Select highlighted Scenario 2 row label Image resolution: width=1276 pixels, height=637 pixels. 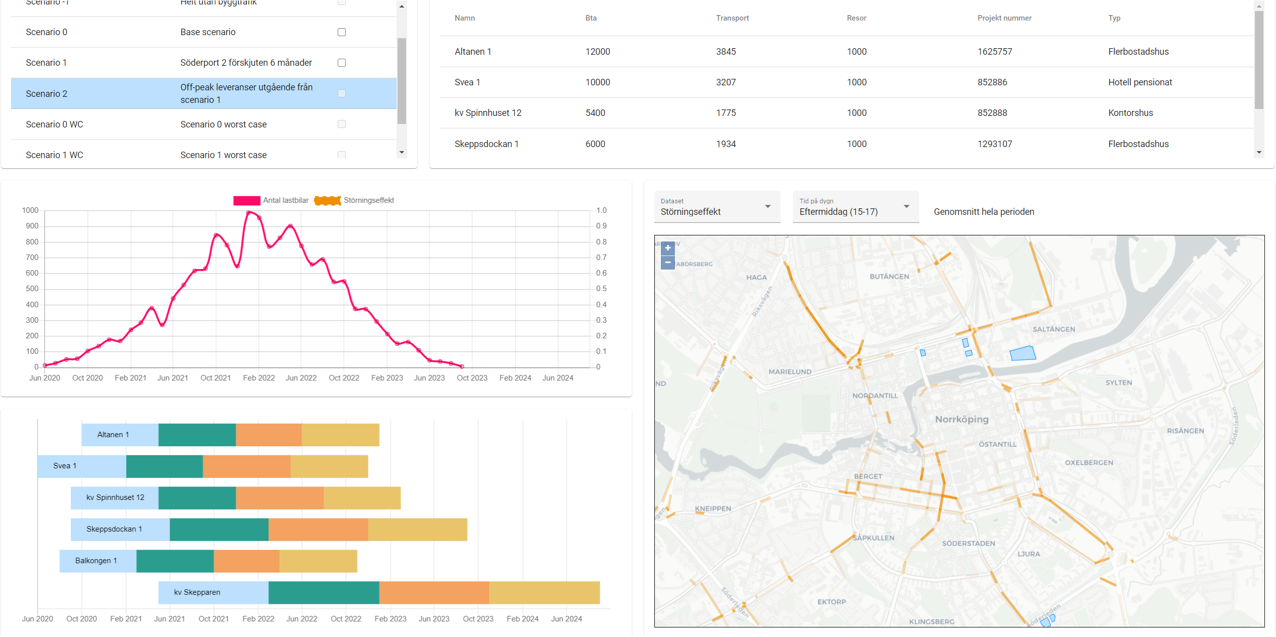[47, 94]
